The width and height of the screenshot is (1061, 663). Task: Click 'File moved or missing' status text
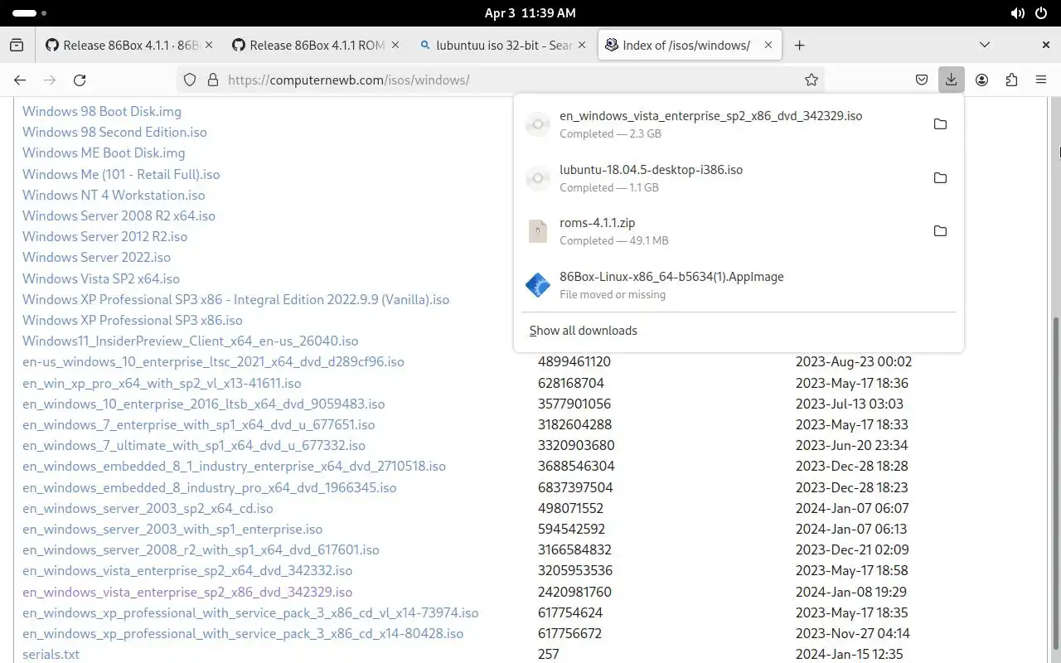tap(613, 294)
